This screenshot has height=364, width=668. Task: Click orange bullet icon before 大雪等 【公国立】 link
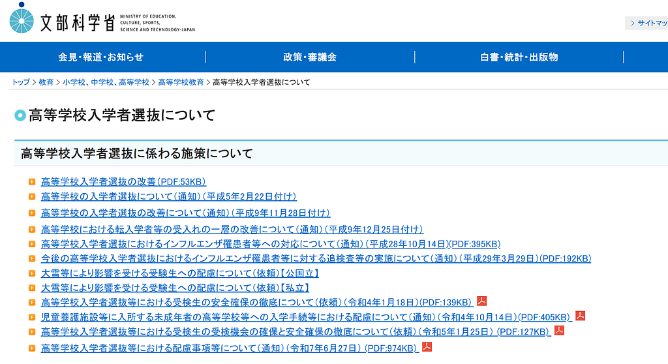tap(32, 274)
